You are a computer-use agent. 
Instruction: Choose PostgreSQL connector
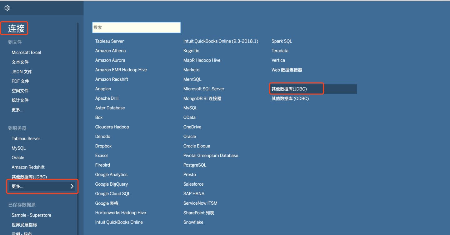195,165
